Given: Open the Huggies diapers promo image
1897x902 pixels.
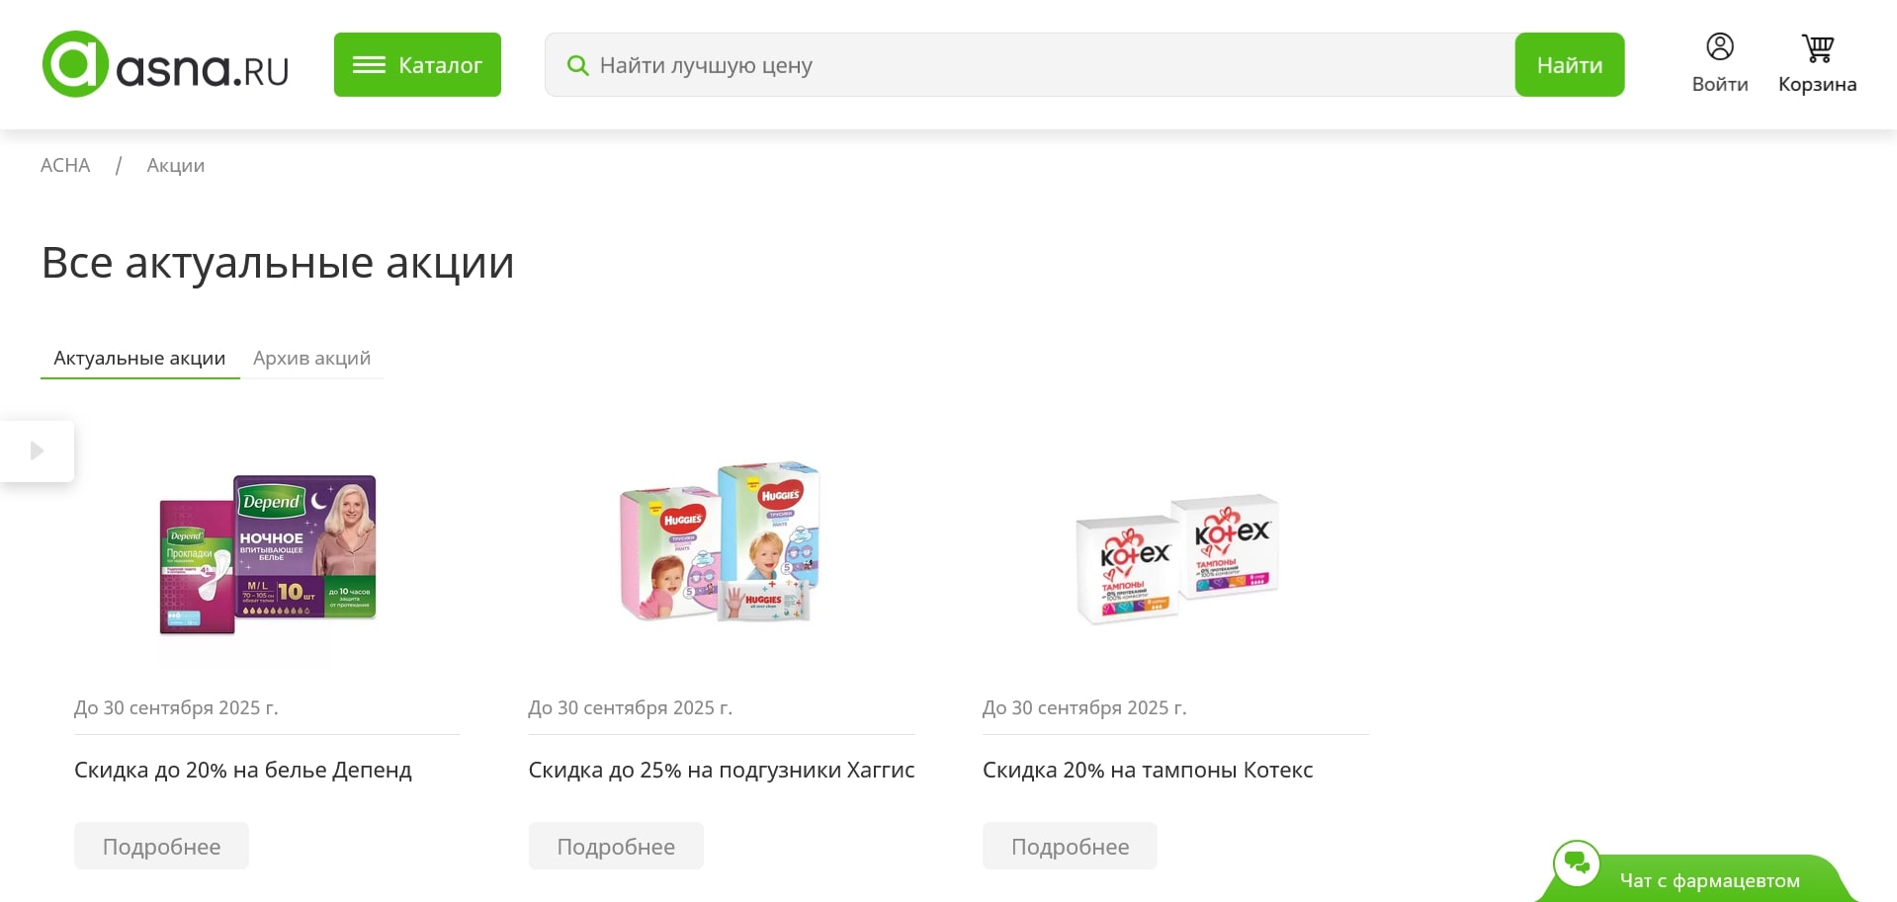Looking at the screenshot, I should (x=721, y=541).
